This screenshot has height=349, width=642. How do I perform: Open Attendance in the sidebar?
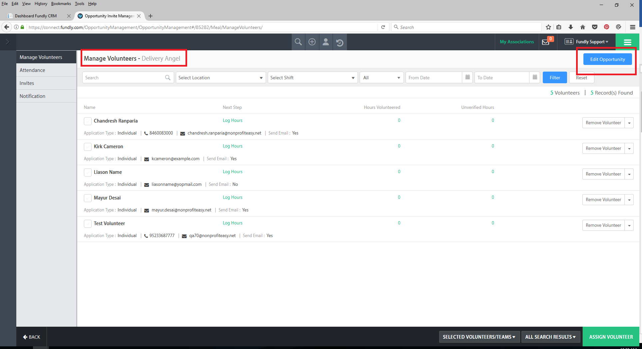click(46, 70)
